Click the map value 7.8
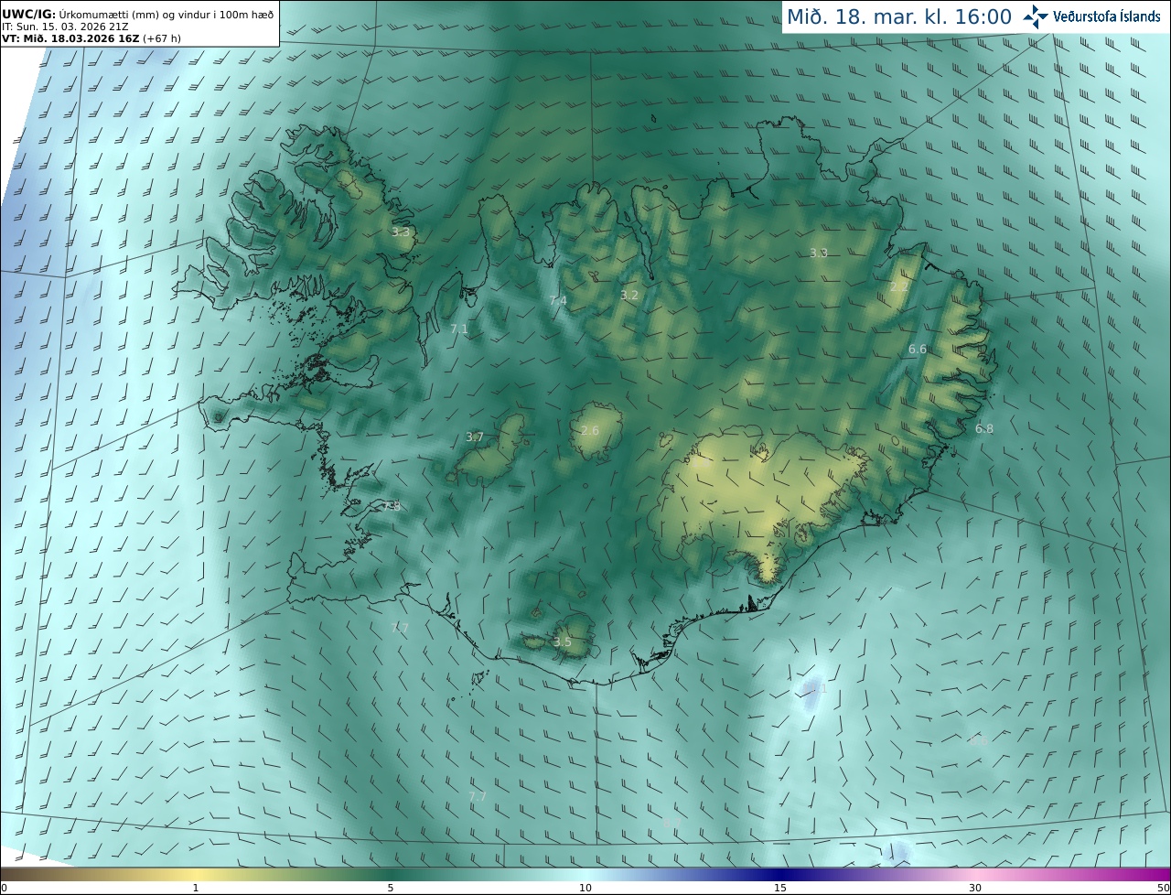 (392, 506)
